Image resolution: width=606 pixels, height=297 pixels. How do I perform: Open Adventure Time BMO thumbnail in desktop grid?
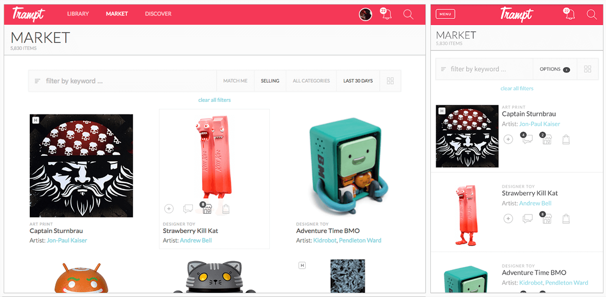click(349, 166)
